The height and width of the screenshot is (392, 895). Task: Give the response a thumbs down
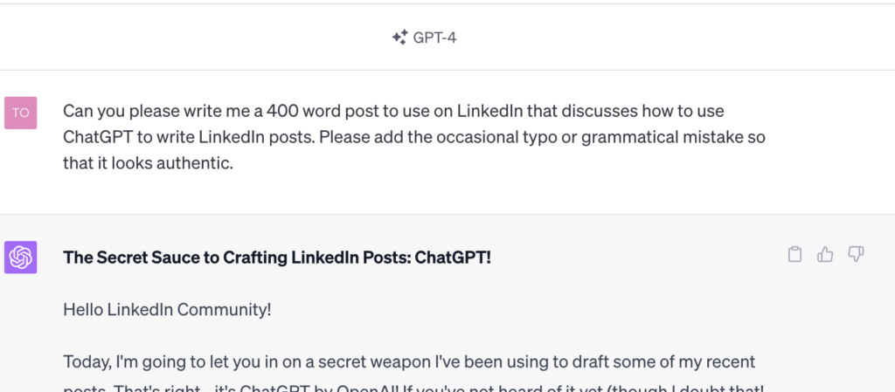click(856, 254)
